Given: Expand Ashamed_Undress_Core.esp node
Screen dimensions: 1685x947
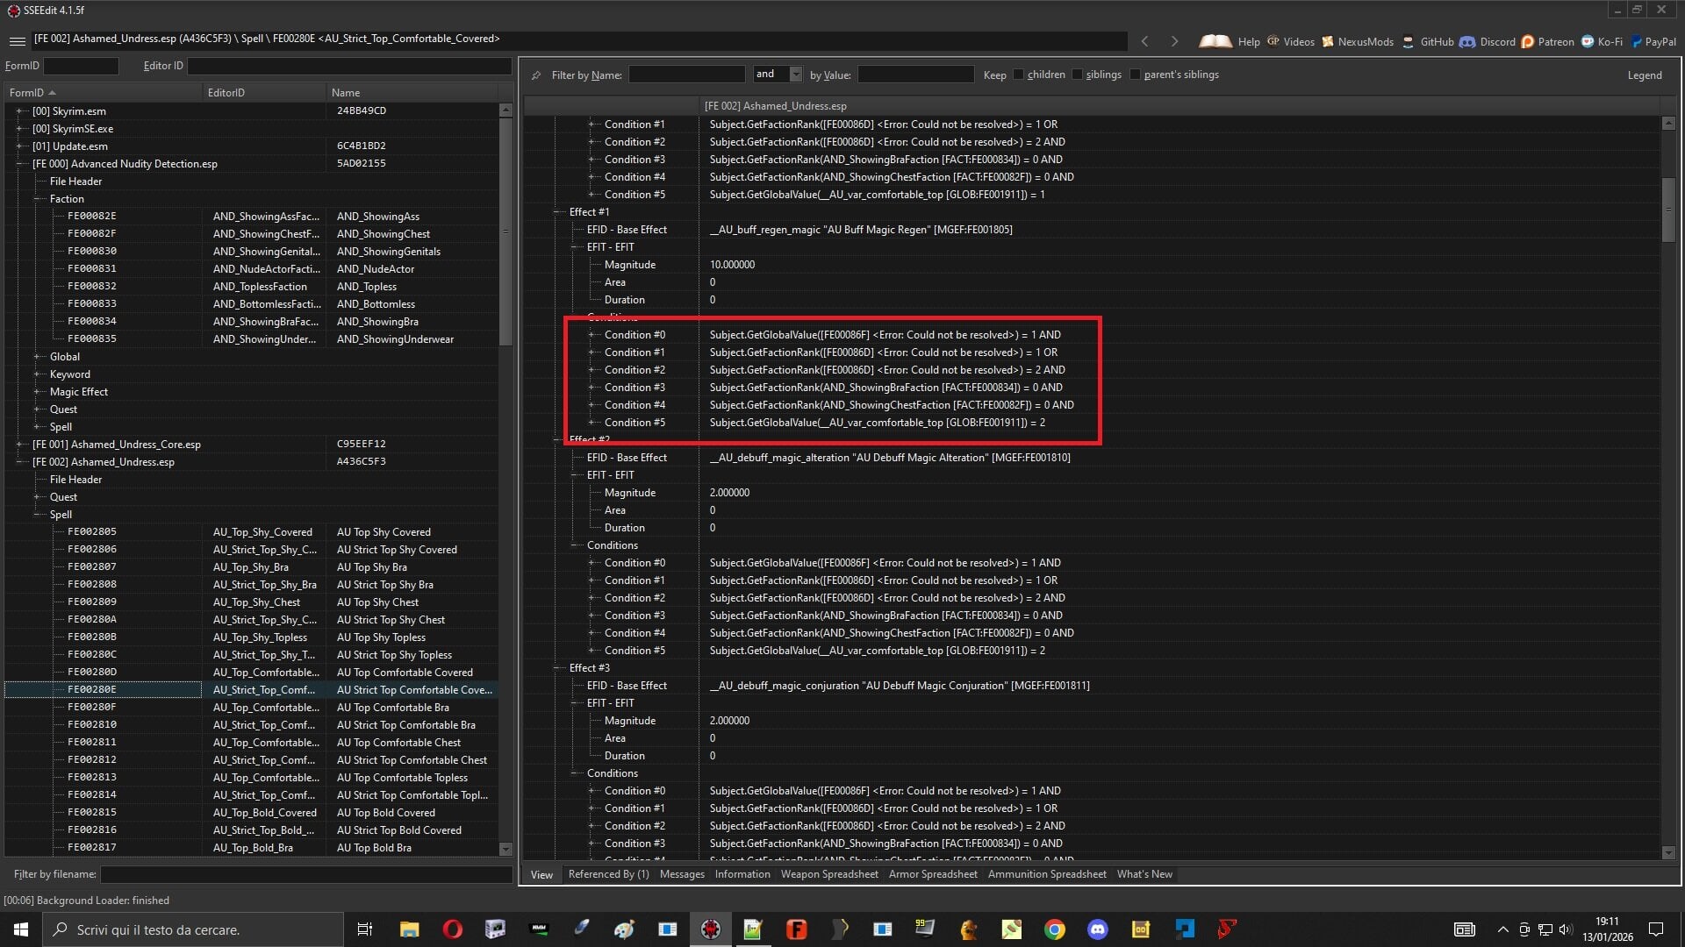Looking at the screenshot, I should 19,445.
